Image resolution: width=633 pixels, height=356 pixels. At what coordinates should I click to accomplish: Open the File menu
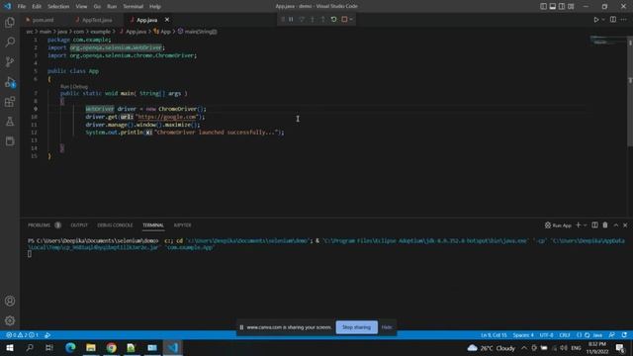pos(22,7)
